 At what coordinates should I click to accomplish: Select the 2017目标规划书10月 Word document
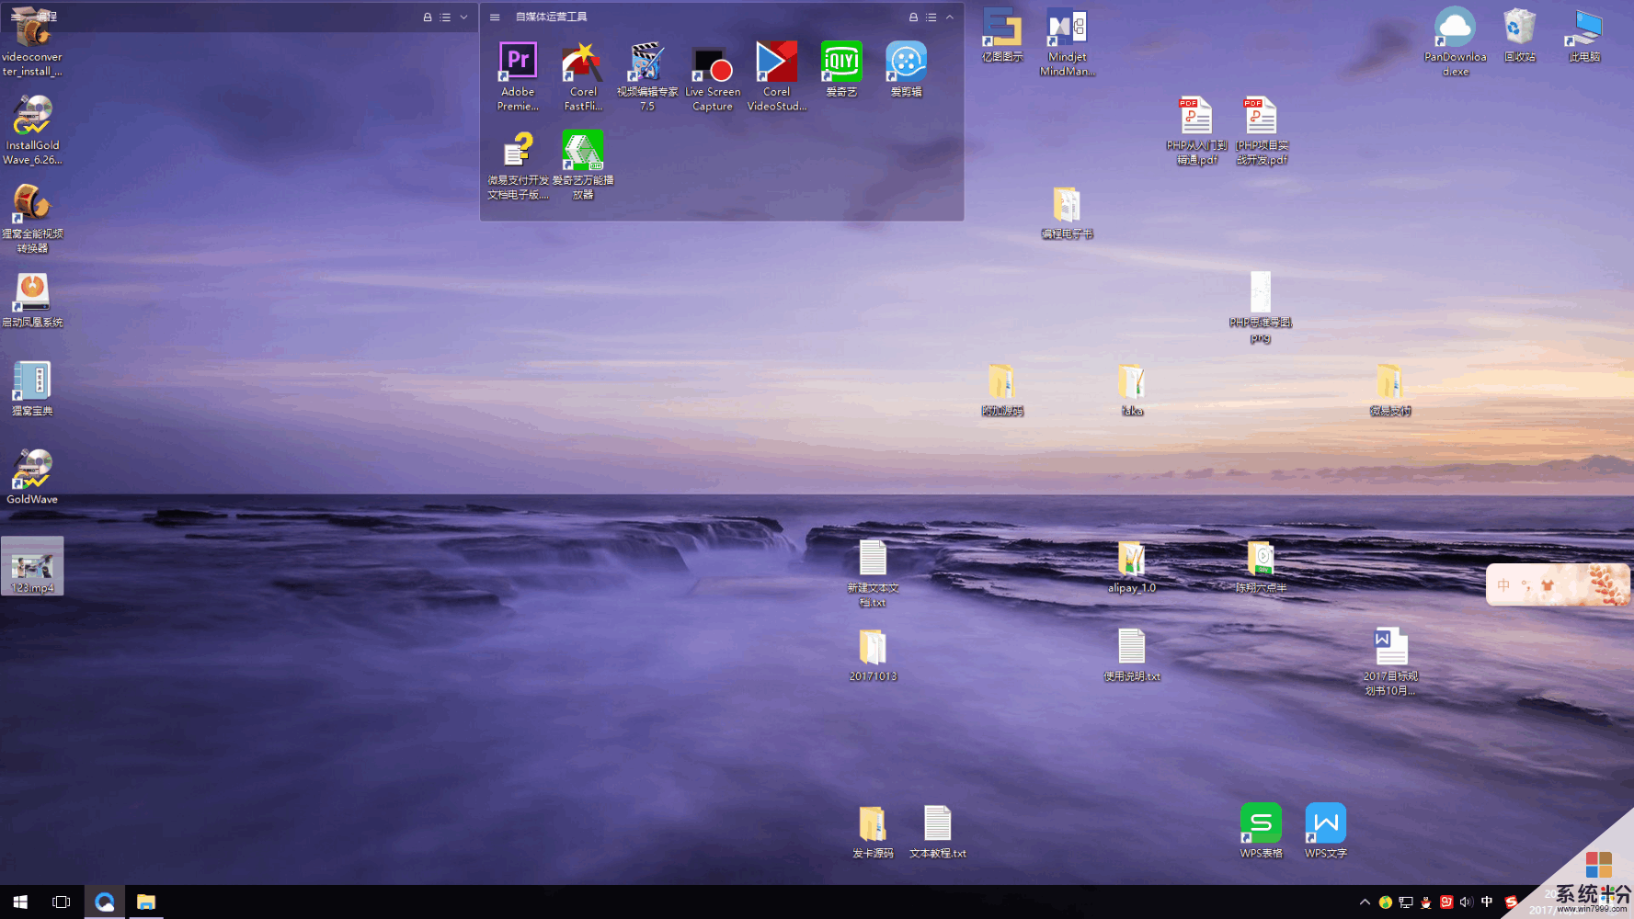[x=1390, y=662]
